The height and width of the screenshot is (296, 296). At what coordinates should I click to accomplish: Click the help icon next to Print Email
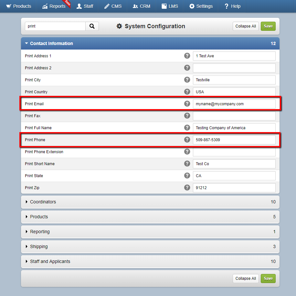click(x=187, y=104)
